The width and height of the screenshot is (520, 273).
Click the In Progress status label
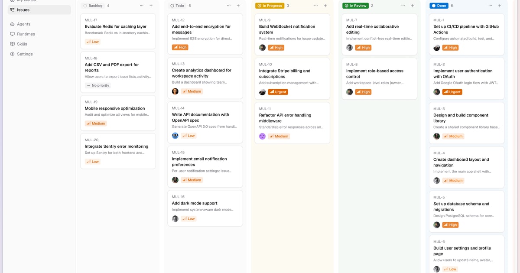pos(270,6)
